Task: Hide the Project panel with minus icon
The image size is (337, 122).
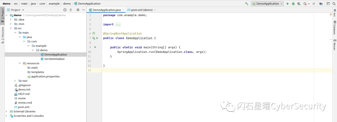Action: [83, 10]
